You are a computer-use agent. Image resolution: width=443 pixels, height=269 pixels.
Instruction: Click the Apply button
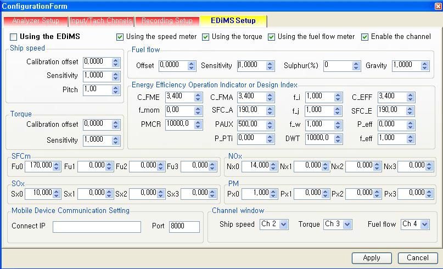click(372, 257)
